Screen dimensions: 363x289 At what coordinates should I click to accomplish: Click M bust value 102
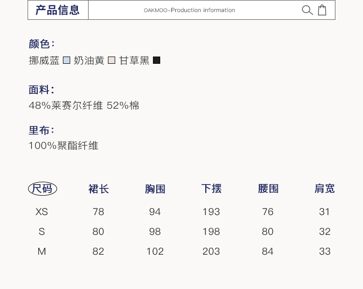[x=155, y=251]
